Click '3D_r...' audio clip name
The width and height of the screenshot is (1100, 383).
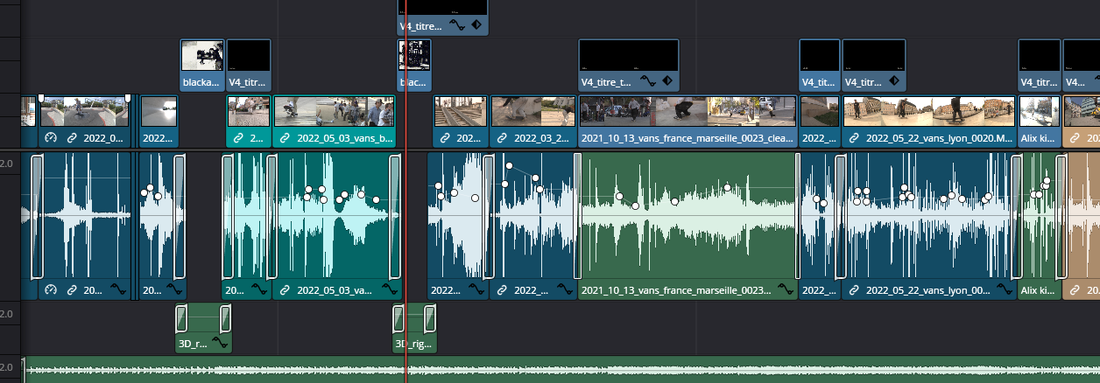click(193, 344)
